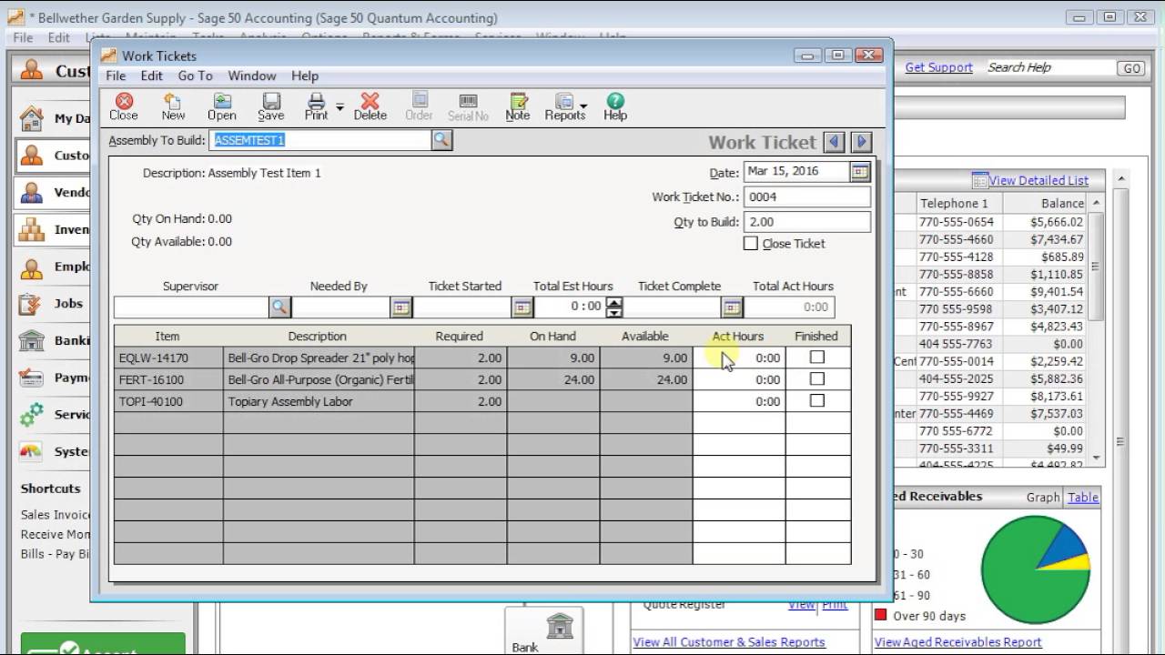The width and height of the screenshot is (1165, 655).
Task: Click the Qty to Build field
Action: coord(807,222)
